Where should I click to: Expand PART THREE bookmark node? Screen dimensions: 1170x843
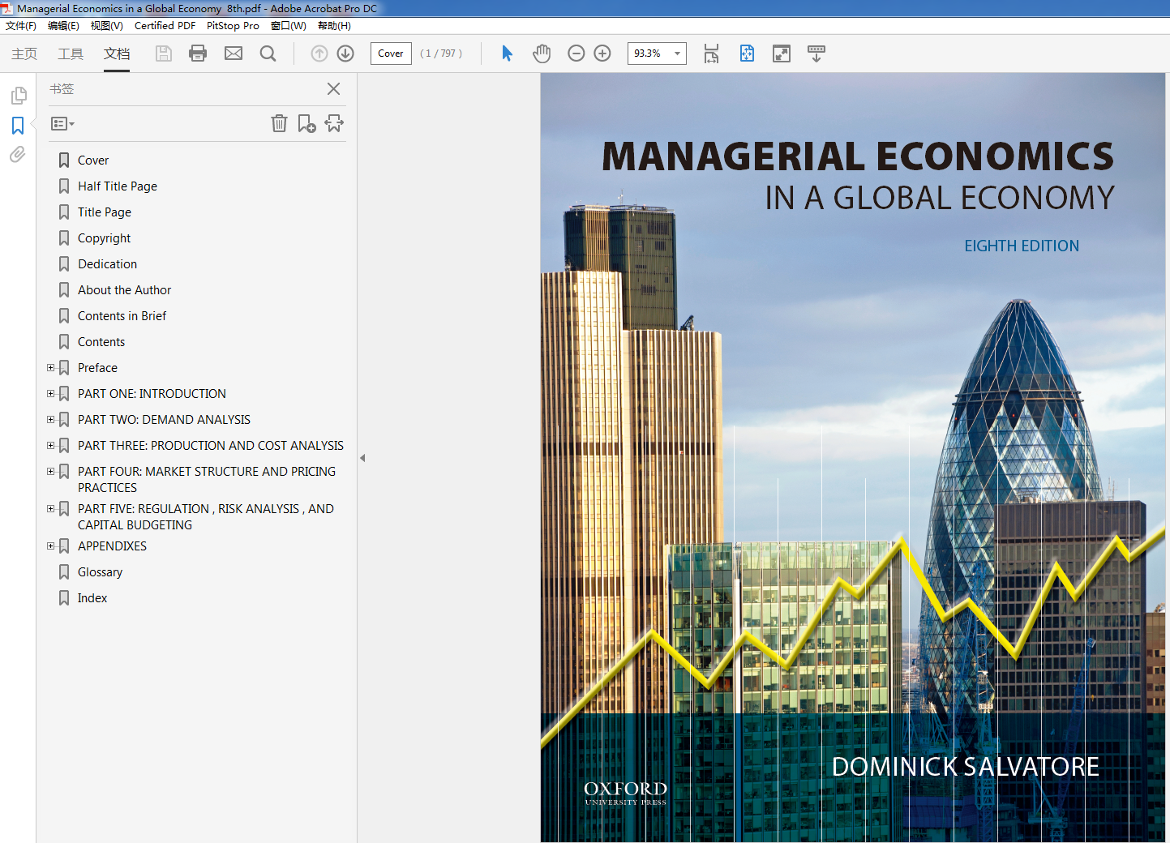coord(50,445)
